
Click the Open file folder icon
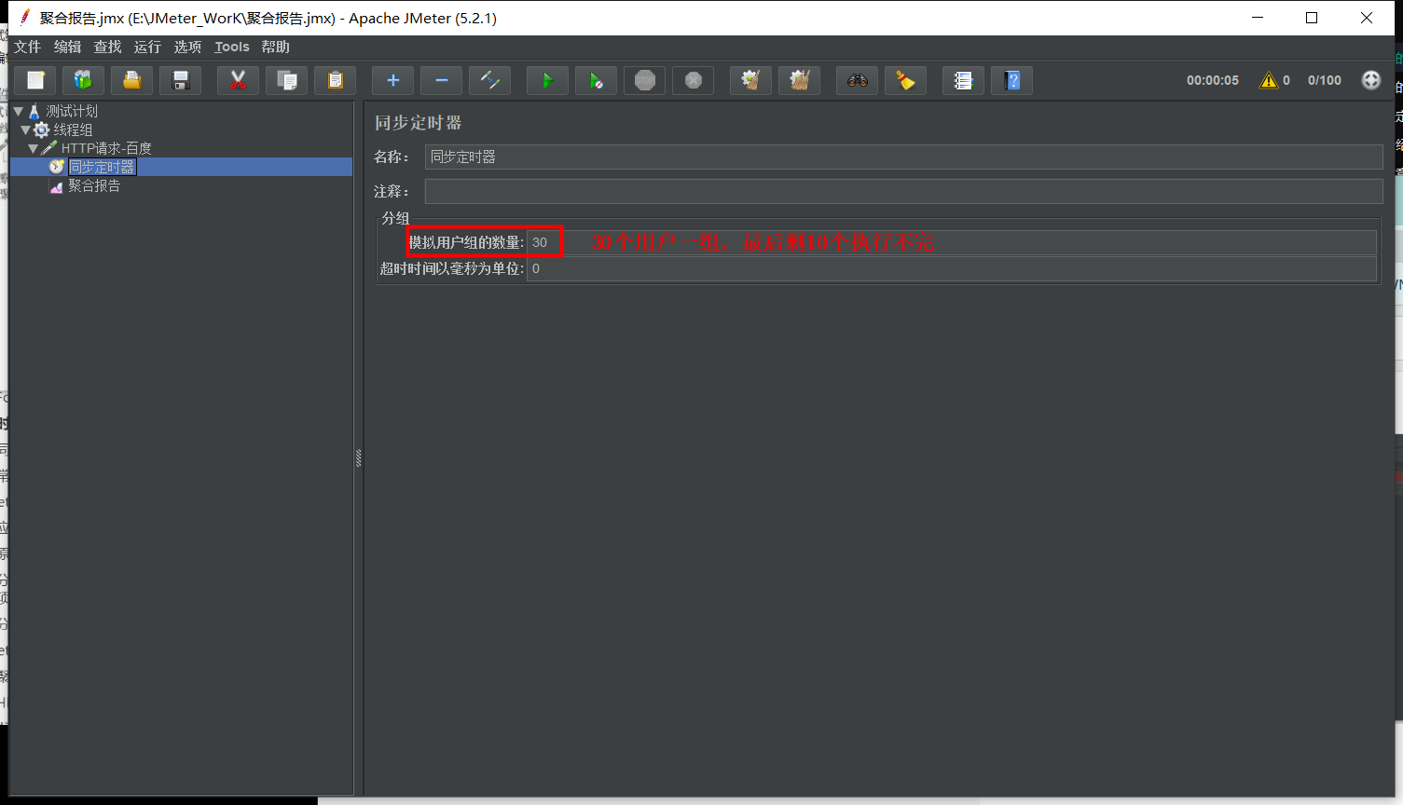point(132,80)
